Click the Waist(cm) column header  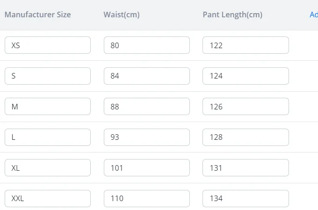(122, 15)
